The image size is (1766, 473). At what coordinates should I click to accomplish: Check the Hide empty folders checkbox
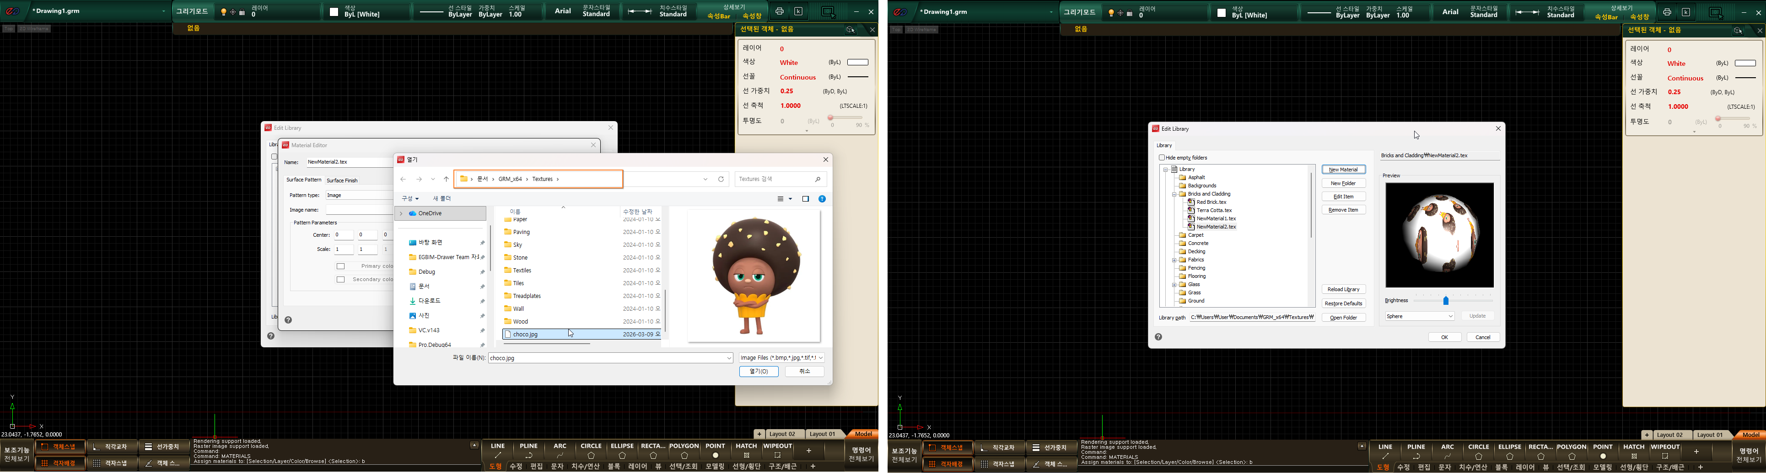click(1162, 158)
